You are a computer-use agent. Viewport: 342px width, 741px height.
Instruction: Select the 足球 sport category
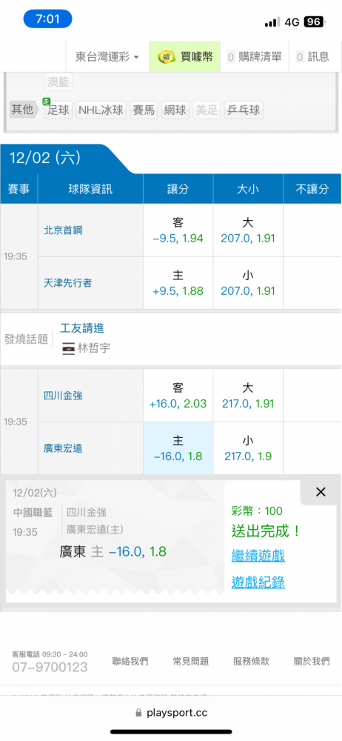(x=58, y=110)
